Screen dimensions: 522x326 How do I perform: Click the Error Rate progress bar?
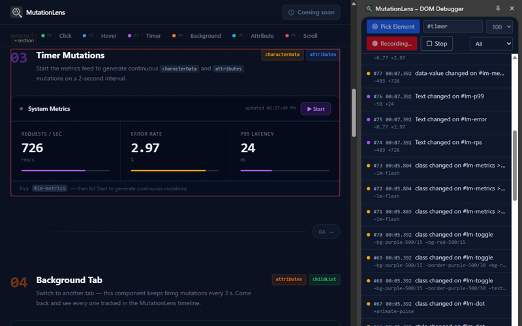(175, 171)
